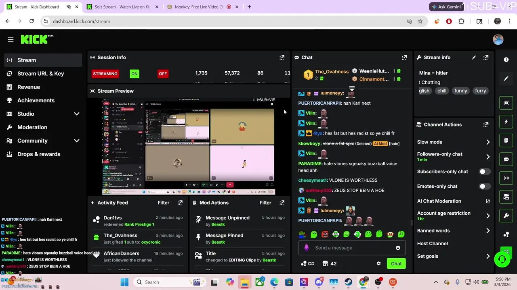
Task: Send message with Chat button
Action: tap(396, 264)
